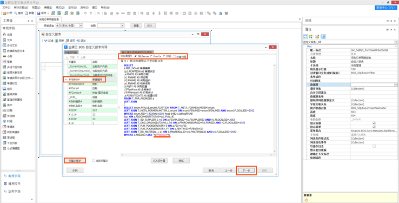Open the 运行 menu
This screenshot has width=399, height=203.
pyautogui.click(x=72, y=8)
